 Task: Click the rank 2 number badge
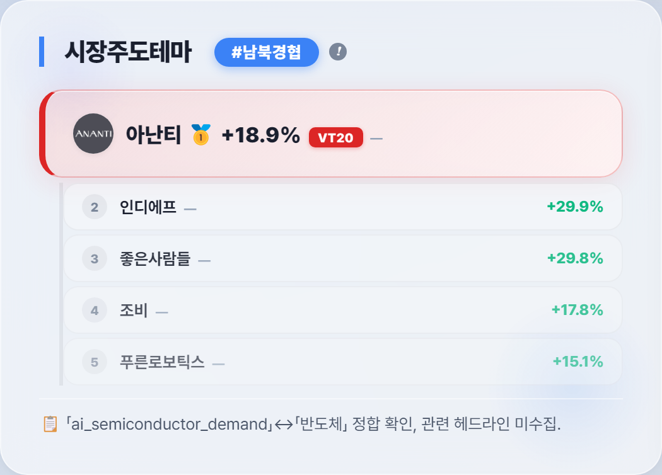tap(94, 207)
